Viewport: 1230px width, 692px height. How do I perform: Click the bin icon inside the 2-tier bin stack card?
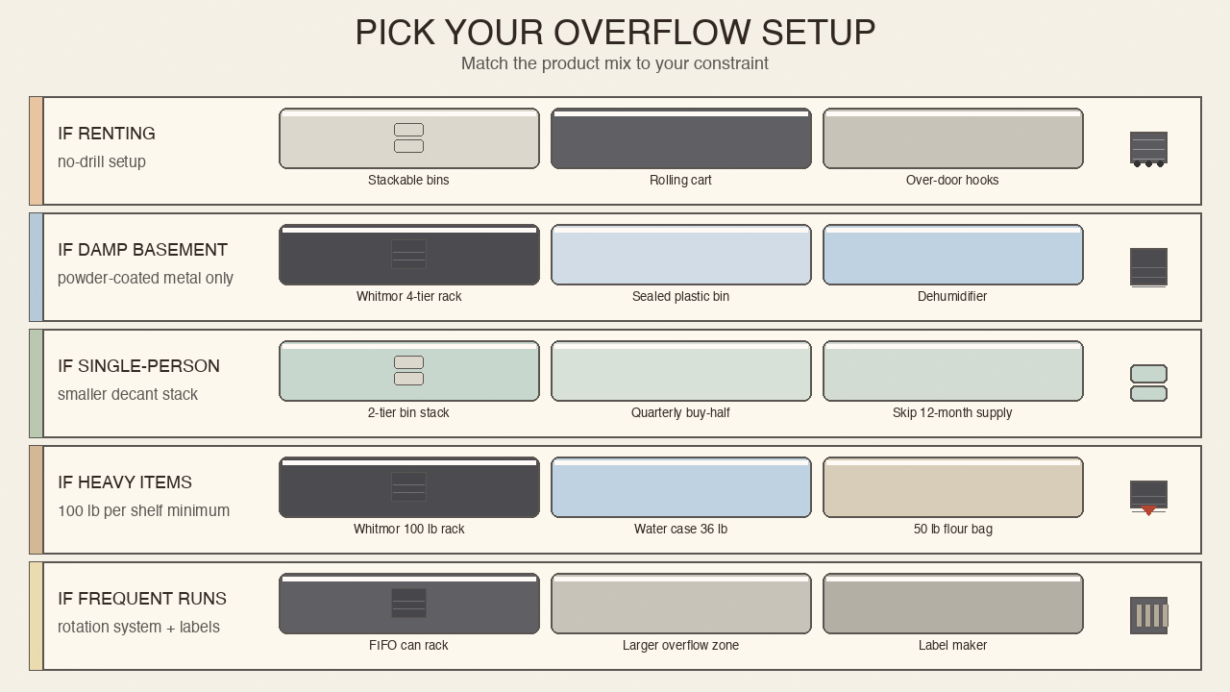408,371
